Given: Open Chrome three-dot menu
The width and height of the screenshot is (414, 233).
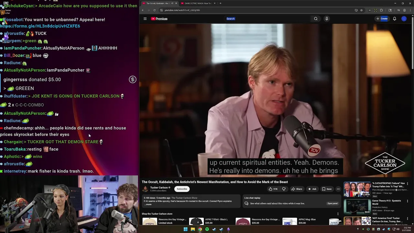Looking at the screenshot, I should pyautogui.click(x=410, y=10).
